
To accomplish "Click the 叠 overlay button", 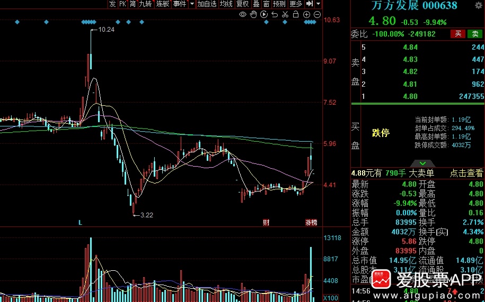I will [257, 4].
